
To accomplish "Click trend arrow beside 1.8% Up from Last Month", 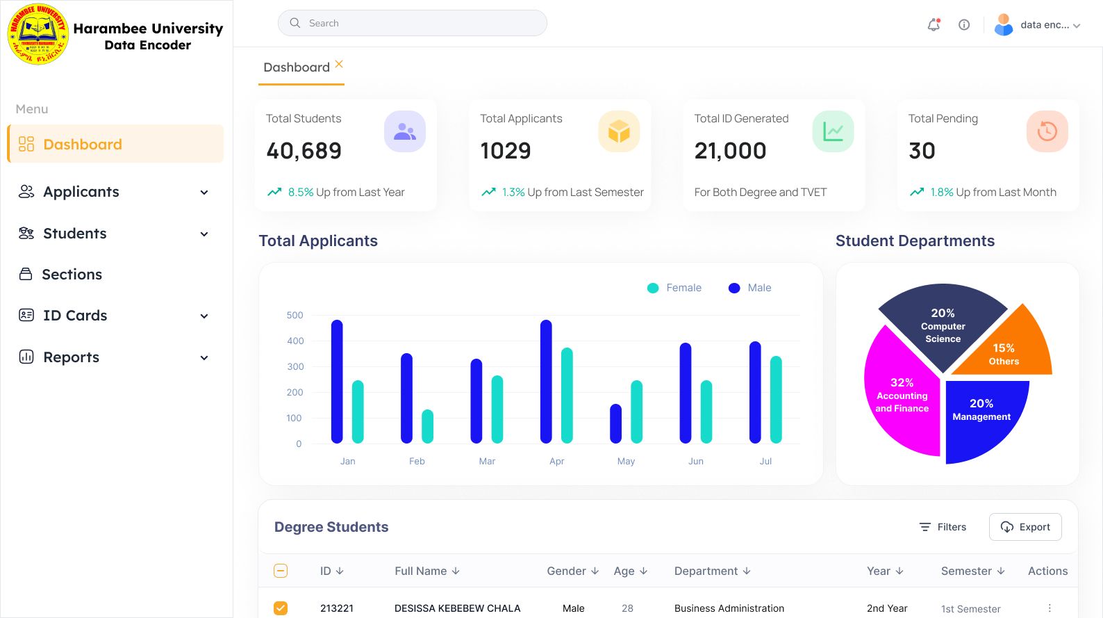I will pos(917,192).
